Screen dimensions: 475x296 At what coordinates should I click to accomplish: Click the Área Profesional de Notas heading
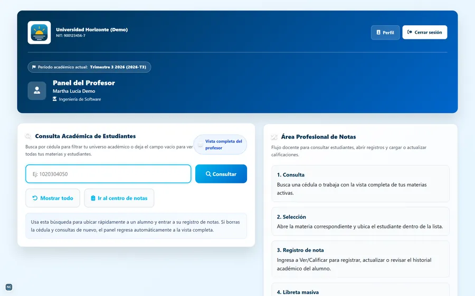(318, 136)
